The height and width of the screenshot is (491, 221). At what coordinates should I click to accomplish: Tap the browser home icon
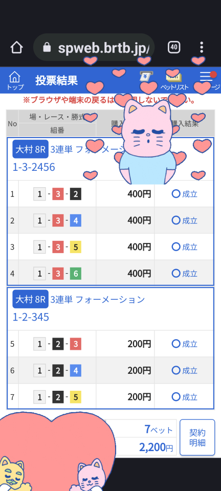click(x=16, y=48)
